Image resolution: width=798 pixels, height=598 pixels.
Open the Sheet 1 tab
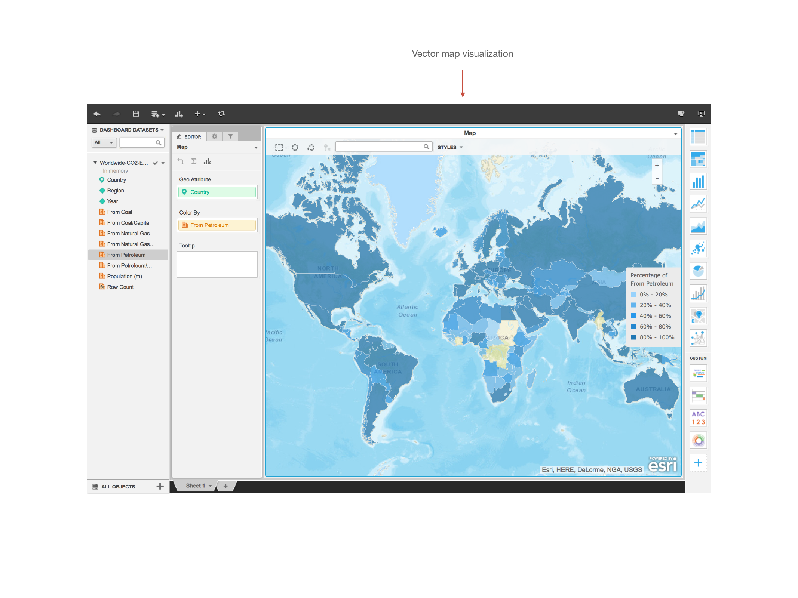pos(195,486)
